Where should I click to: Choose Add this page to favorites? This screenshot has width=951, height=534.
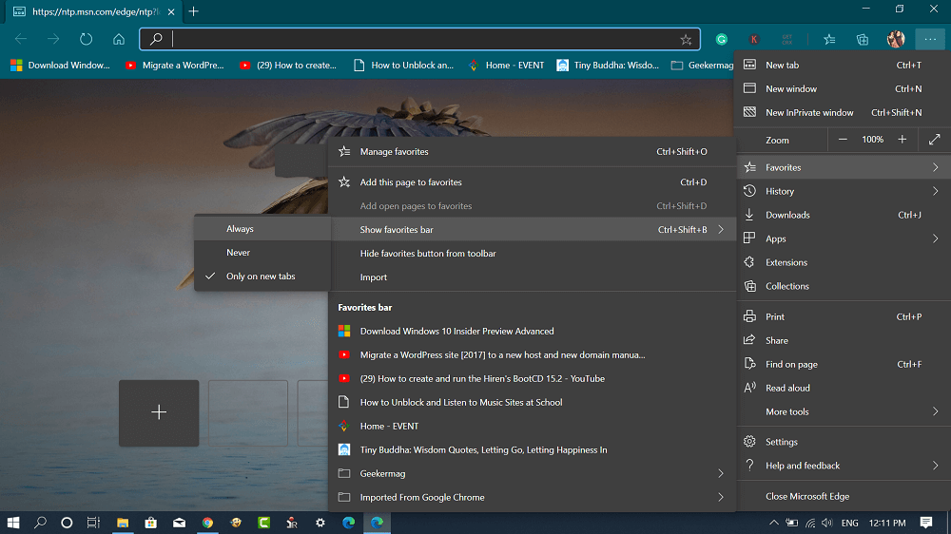pyautogui.click(x=533, y=181)
